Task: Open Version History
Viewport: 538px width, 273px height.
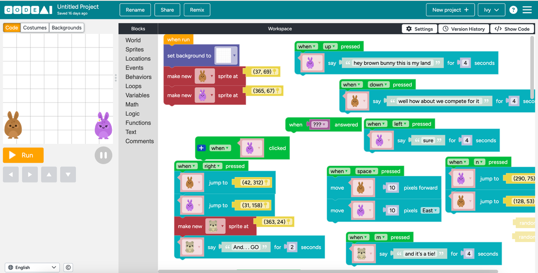Action: pos(464,29)
